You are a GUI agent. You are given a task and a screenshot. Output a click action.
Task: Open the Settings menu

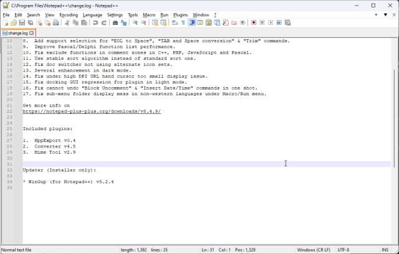click(x=115, y=15)
